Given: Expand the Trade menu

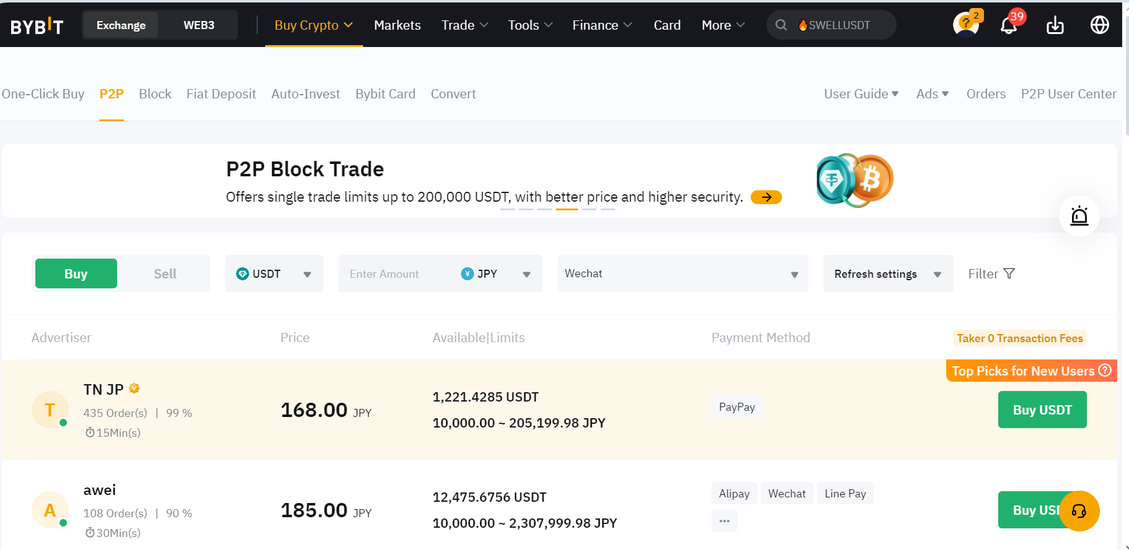Looking at the screenshot, I should pos(465,25).
